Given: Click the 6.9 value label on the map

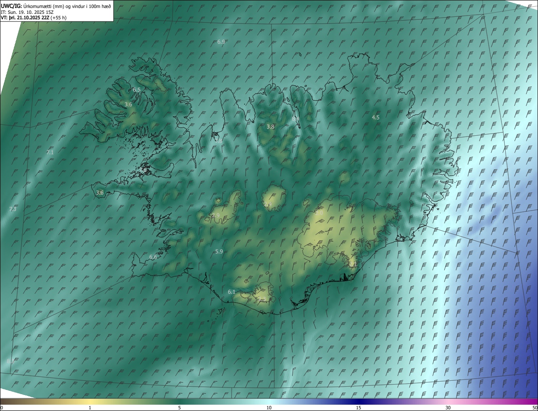Looking at the screenshot, I should [221, 42].
